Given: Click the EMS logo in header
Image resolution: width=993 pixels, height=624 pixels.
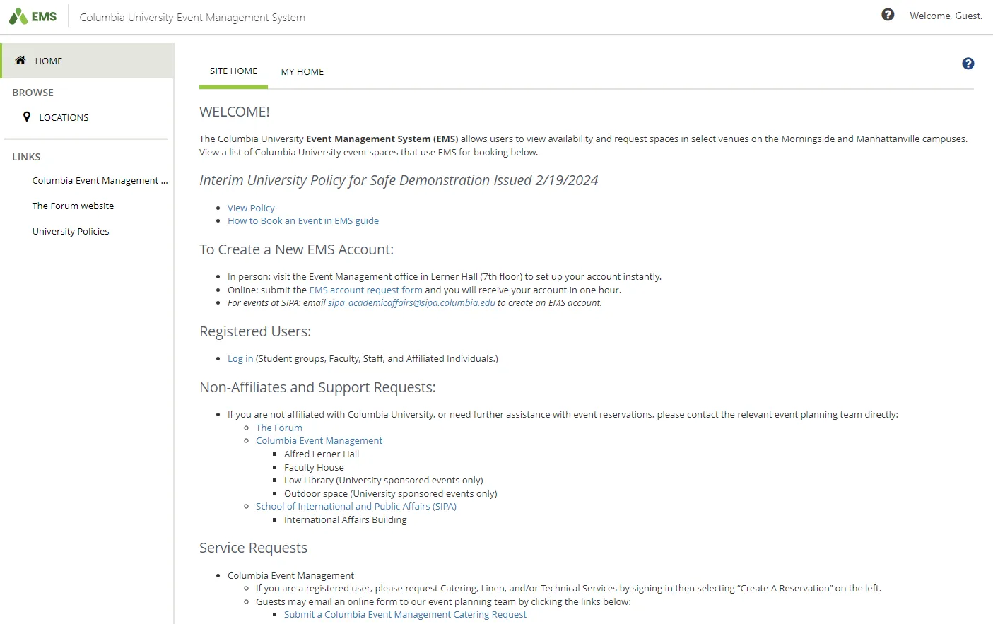Looking at the screenshot, I should (x=33, y=16).
